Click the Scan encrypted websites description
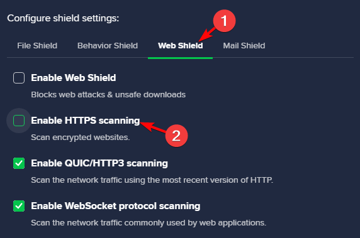 (81, 138)
